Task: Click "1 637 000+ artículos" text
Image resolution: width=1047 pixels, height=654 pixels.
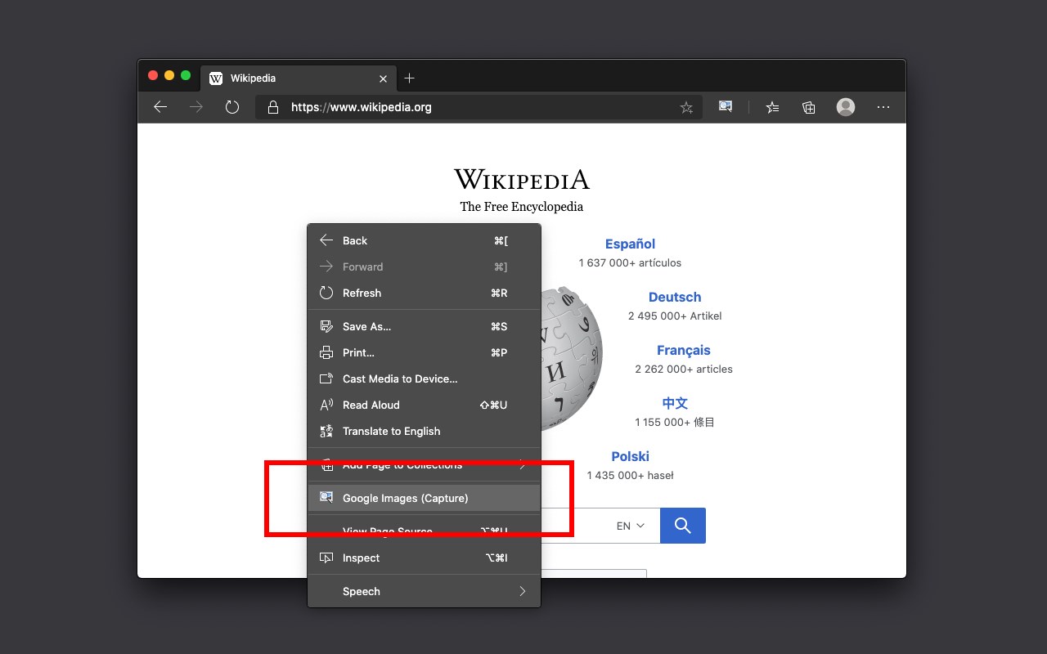Action: click(x=630, y=263)
